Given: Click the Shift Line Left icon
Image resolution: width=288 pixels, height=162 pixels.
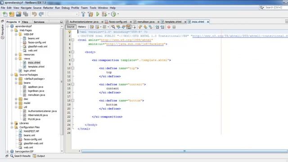Looking at the screenshot, I should tap(157, 27).
